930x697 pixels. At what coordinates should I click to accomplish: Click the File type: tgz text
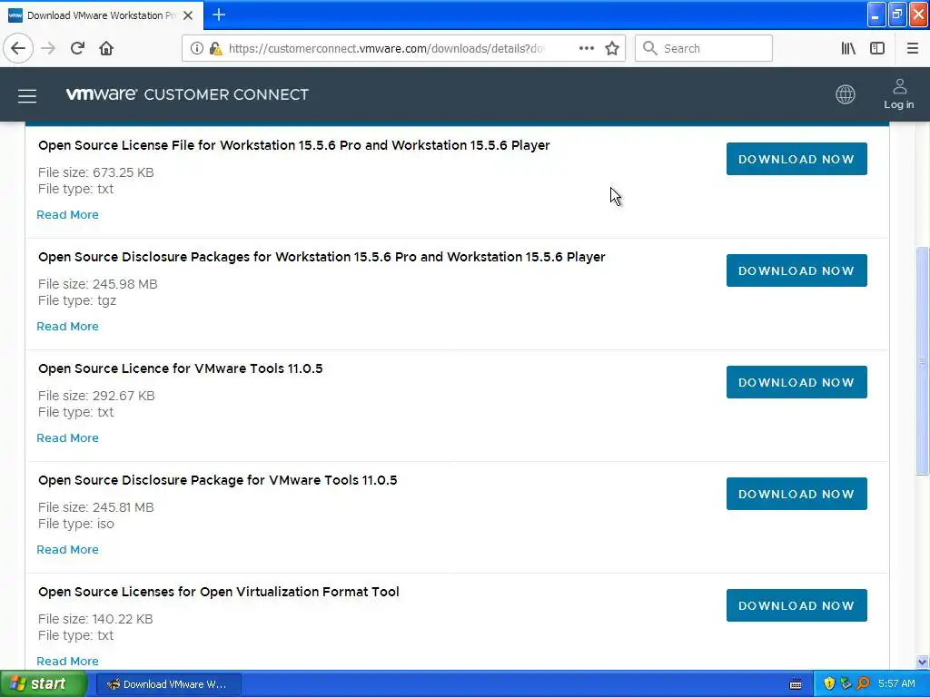point(77,300)
